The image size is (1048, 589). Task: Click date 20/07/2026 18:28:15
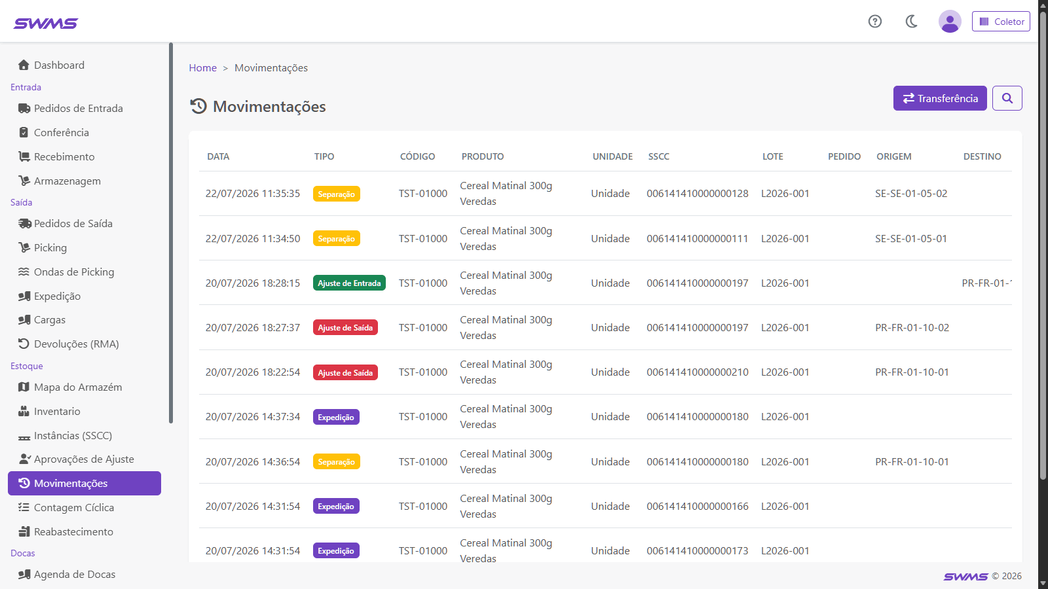click(253, 283)
